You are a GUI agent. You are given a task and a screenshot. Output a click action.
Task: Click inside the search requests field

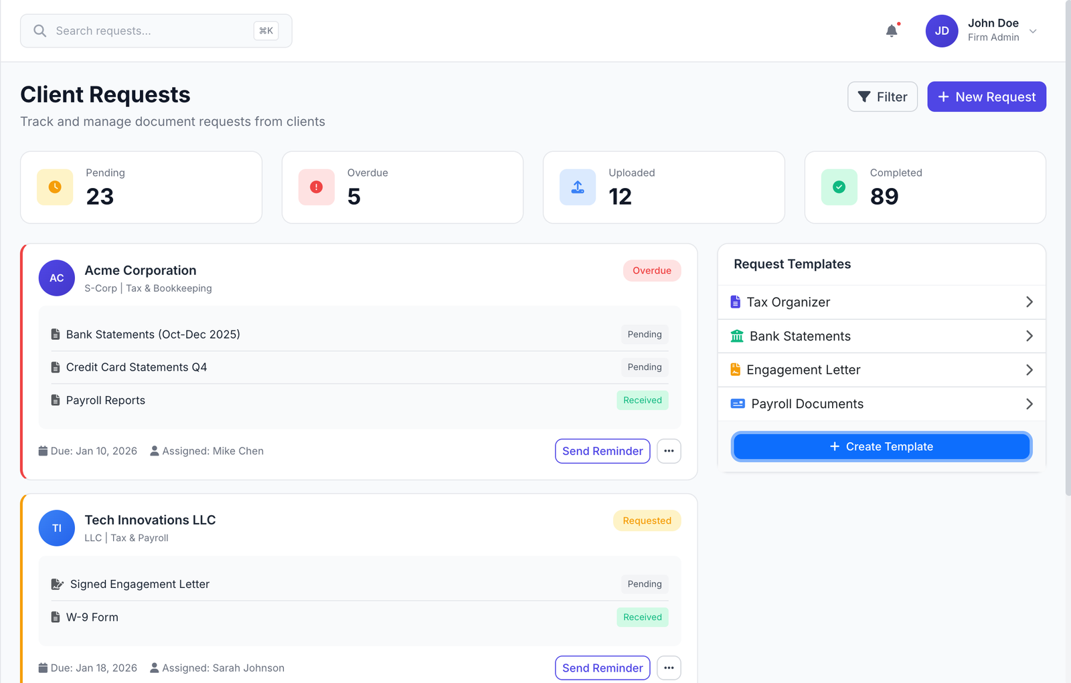(147, 30)
